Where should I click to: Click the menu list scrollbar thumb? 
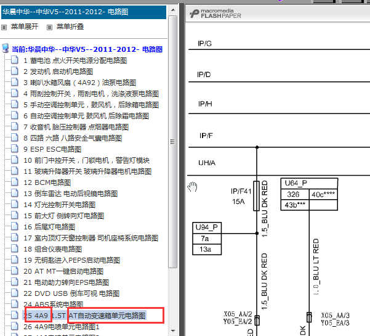[x=173, y=142]
